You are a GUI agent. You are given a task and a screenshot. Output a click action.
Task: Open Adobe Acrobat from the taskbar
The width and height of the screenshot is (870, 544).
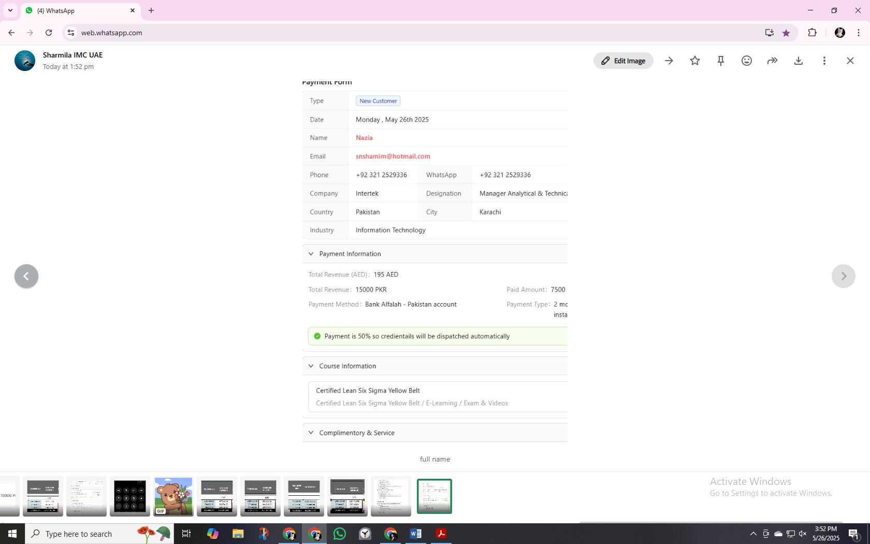[441, 534]
